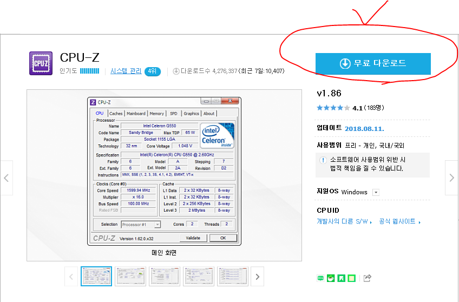Click the version text v1.86
This screenshot has height=302, width=459.
click(329, 93)
